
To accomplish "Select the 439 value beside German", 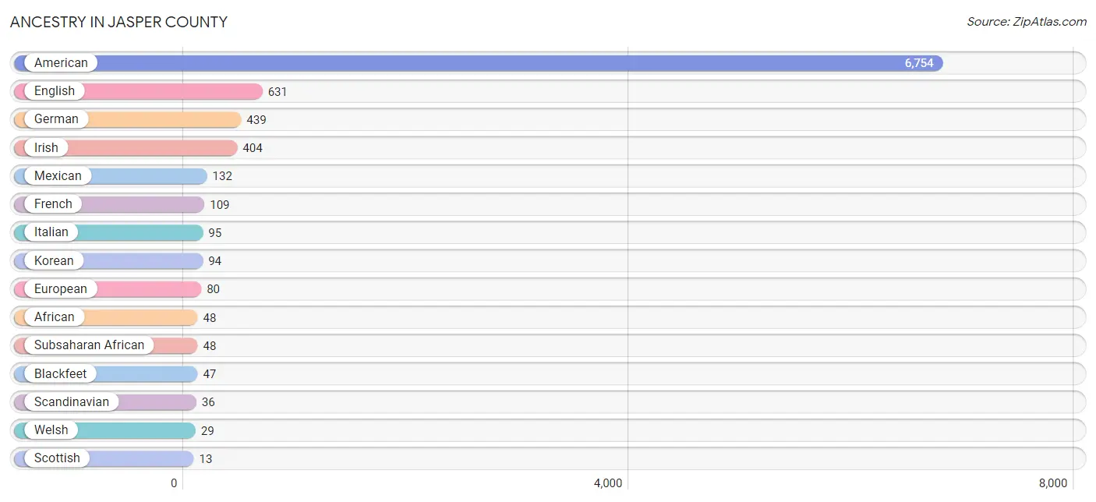I will [x=256, y=120].
